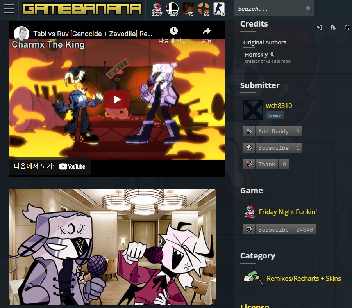Open wch8310 submitter profile link
Viewport: 352px width, 308px height.
(279, 106)
